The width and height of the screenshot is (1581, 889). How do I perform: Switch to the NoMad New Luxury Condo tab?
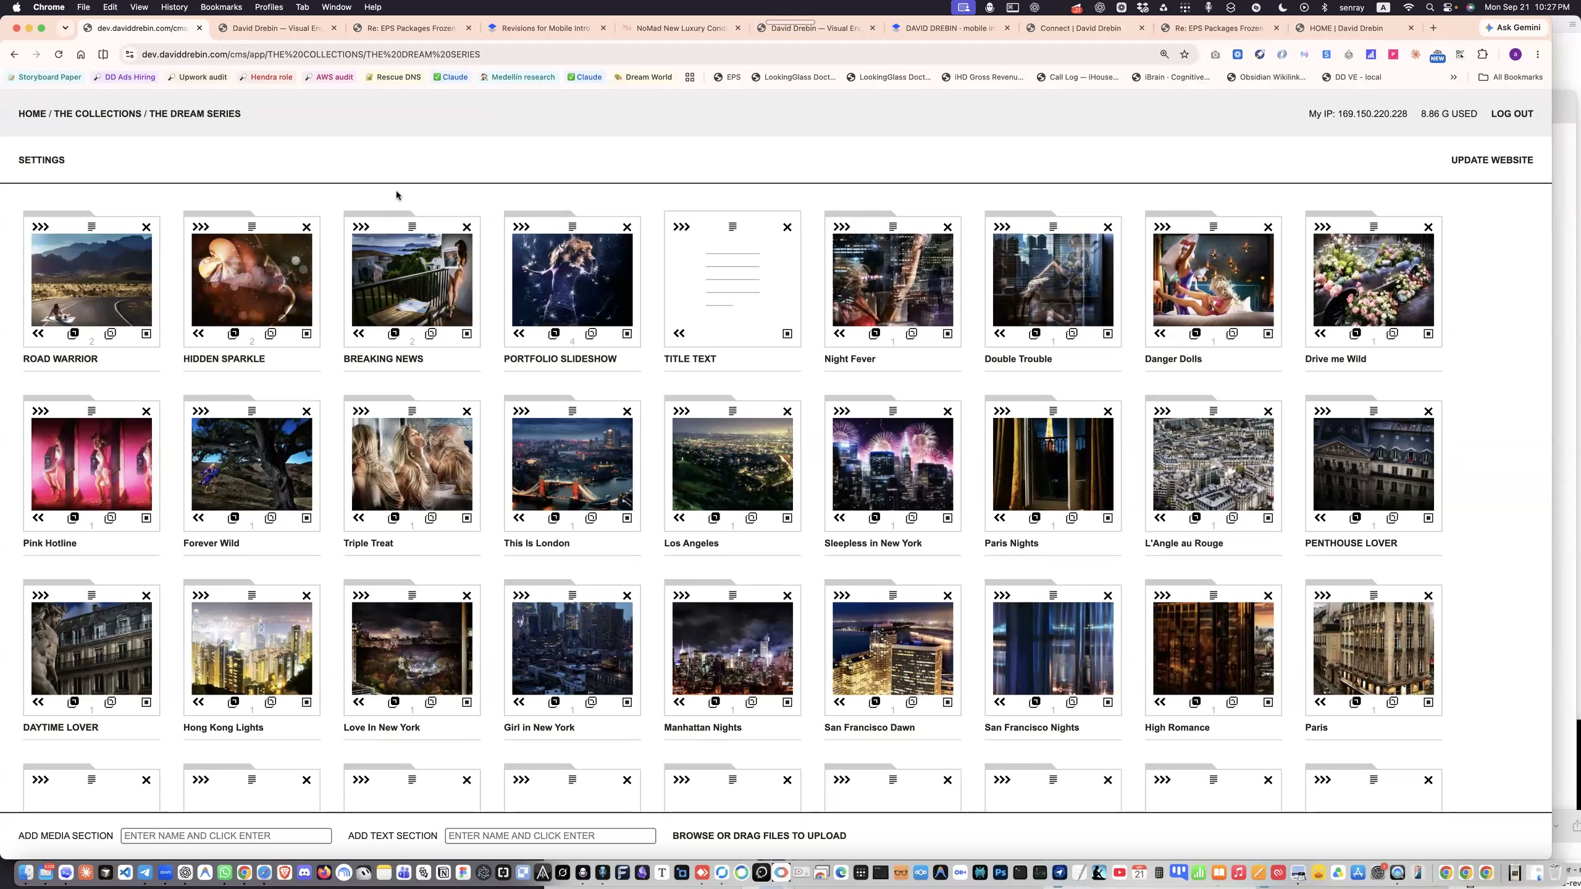tap(681, 28)
